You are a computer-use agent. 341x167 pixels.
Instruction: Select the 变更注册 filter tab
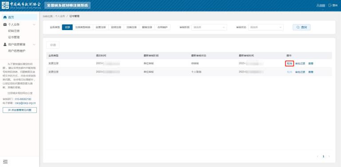(x=101, y=27)
